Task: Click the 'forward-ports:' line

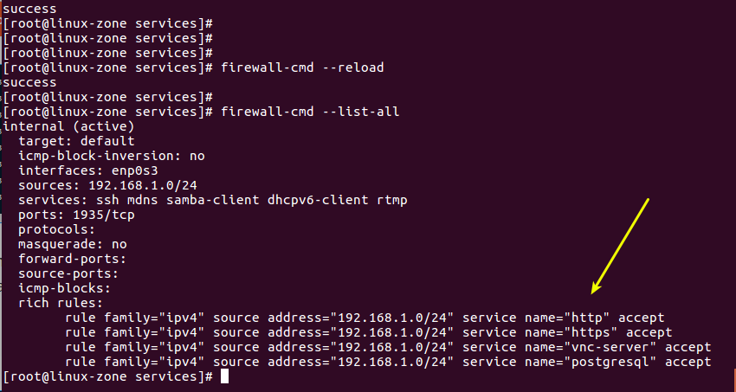Action: [x=73, y=259]
